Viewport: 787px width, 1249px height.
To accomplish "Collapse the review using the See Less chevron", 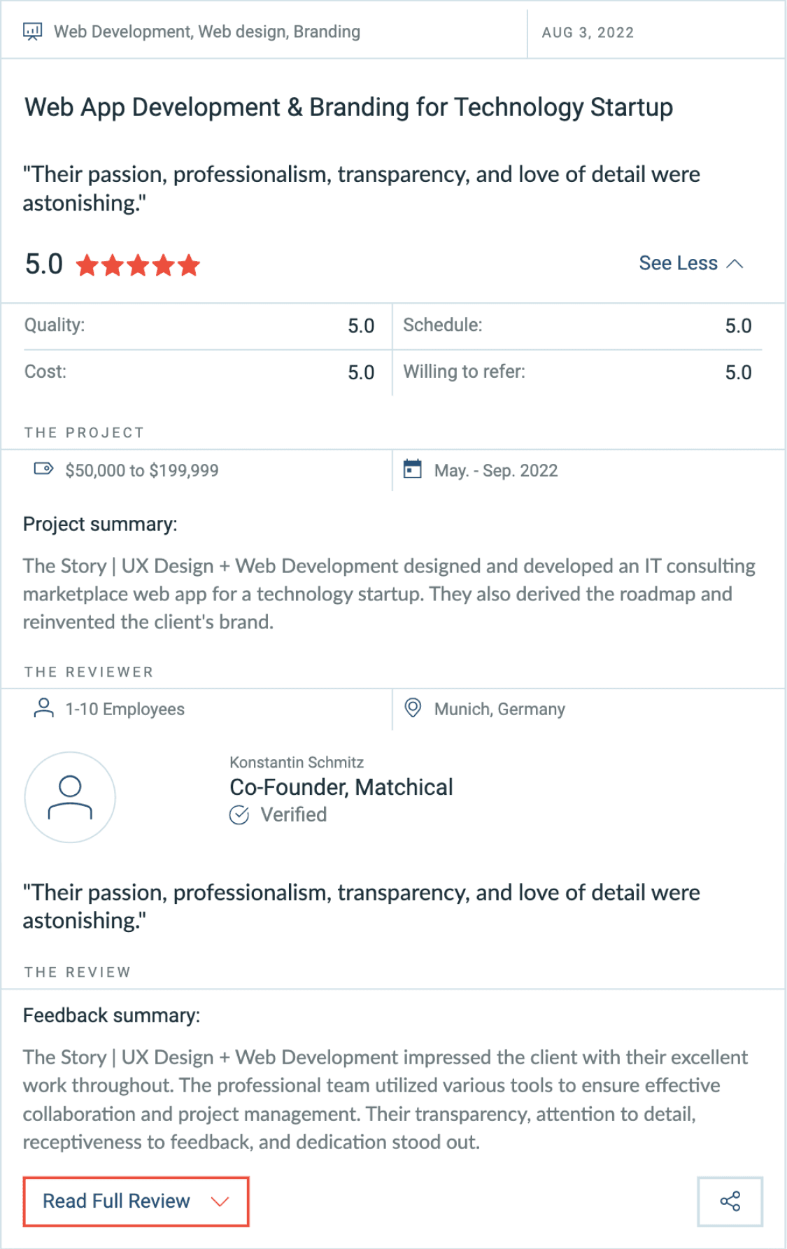I will click(736, 264).
